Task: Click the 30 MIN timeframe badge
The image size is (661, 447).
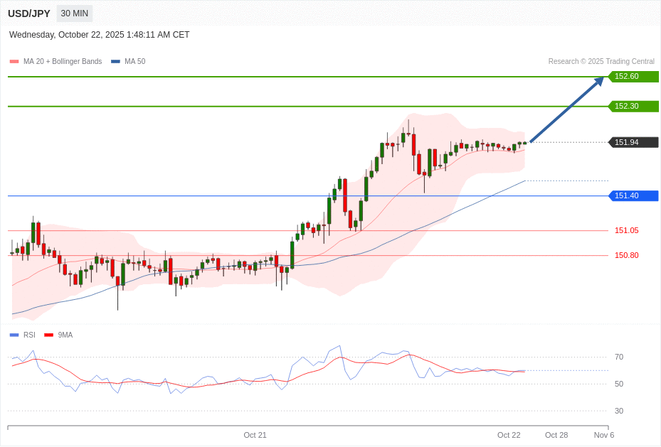Action: (x=74, y=14)
